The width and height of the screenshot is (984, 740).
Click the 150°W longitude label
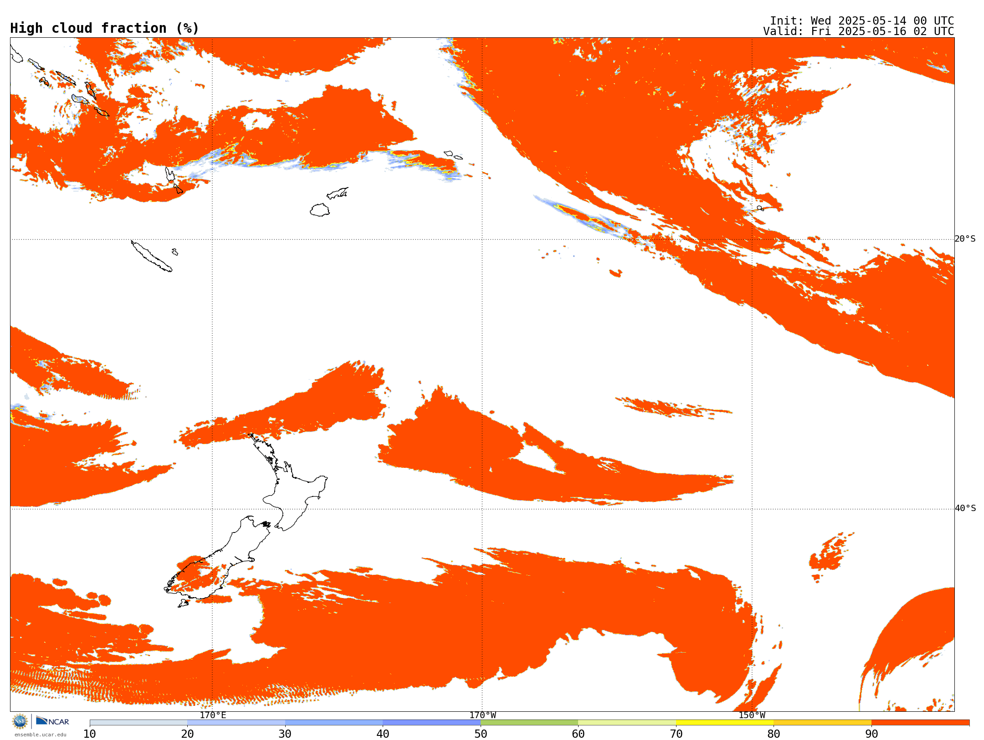click(x=752, y=715)
